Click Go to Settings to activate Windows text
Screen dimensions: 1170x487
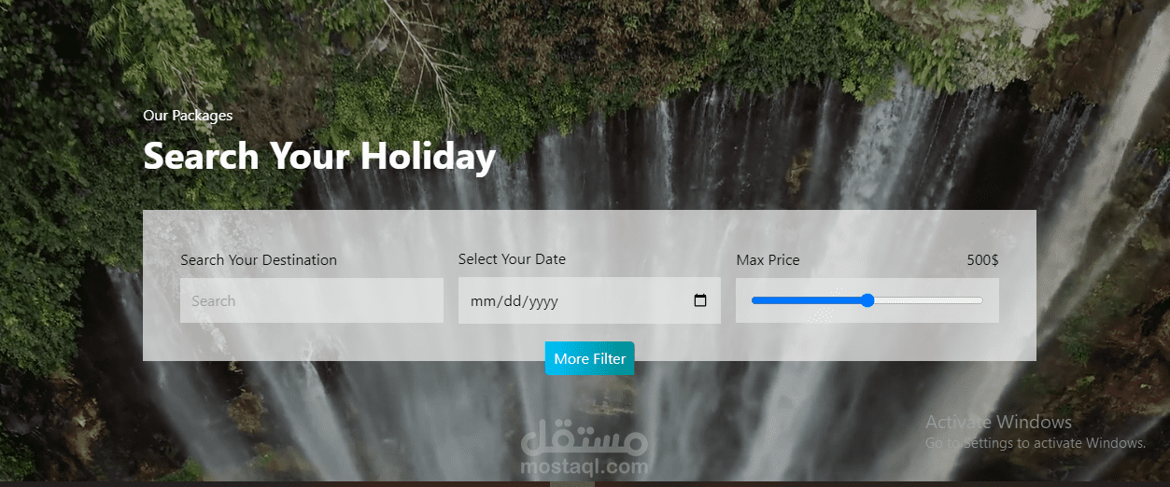coord(1036,443)
